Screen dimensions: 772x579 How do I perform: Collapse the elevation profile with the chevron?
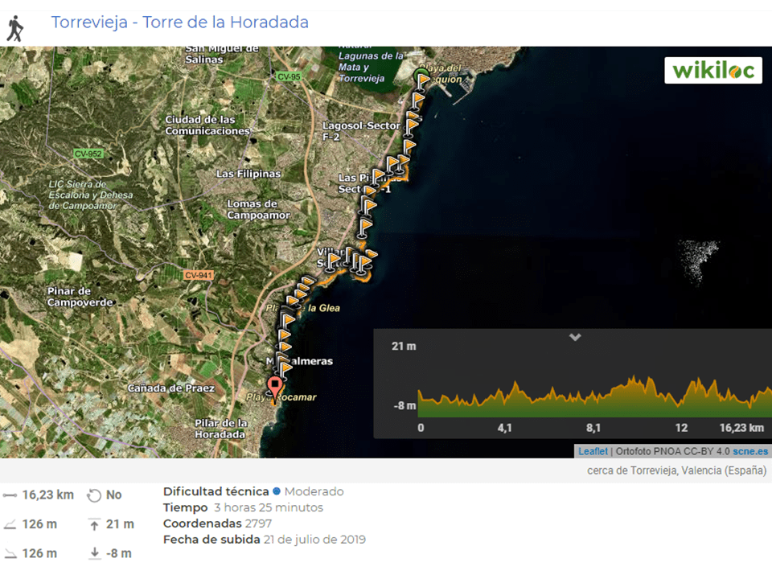(575, 337)
